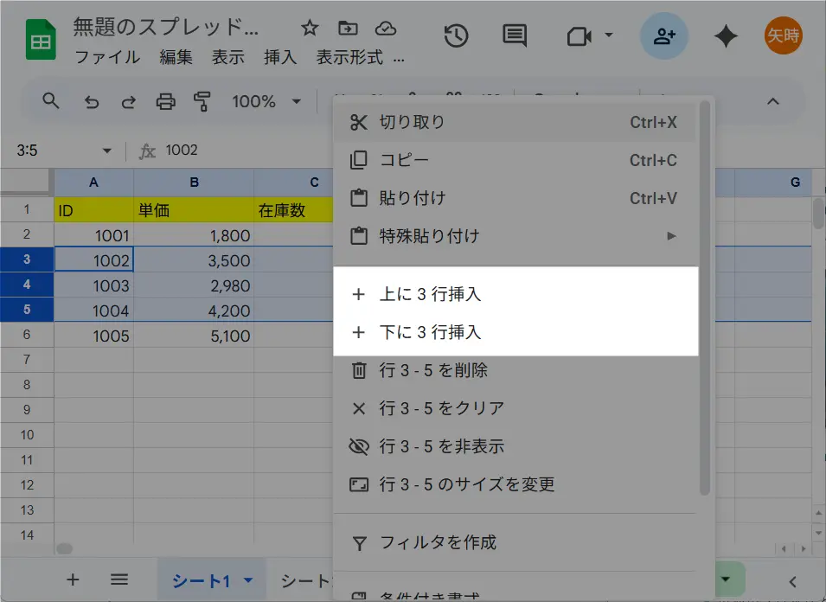Open Gemini sparkle assistant icon
This screenshot has width=826, height=602.
pyautogui.click(x=726, y=35)
